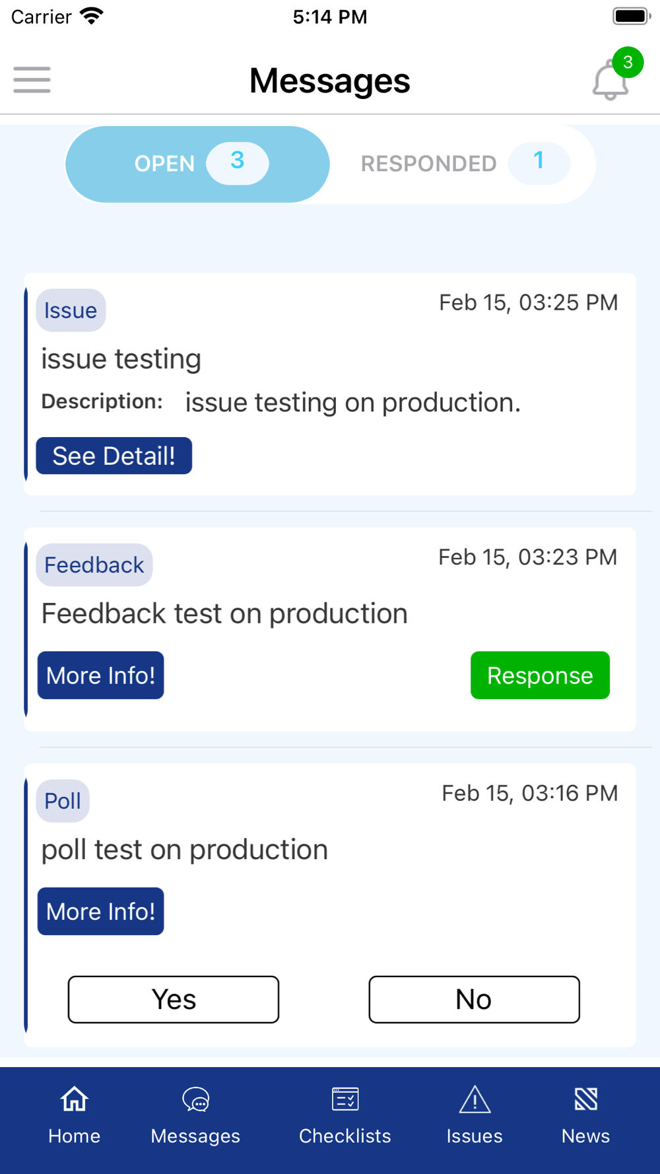Choose No on the poll
The image size is (660, 1174).
(474, 999)
